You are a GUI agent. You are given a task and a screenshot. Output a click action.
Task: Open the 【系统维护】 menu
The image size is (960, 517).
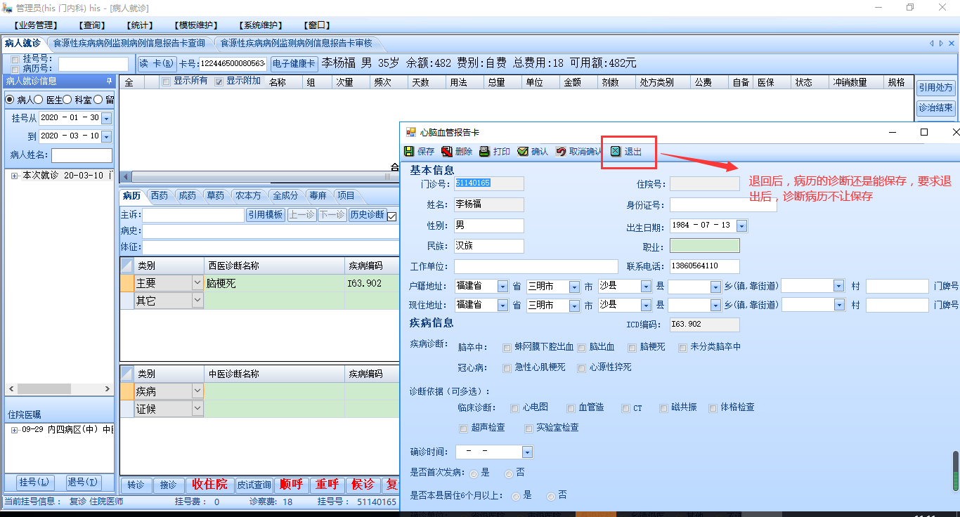click(261, 25)
